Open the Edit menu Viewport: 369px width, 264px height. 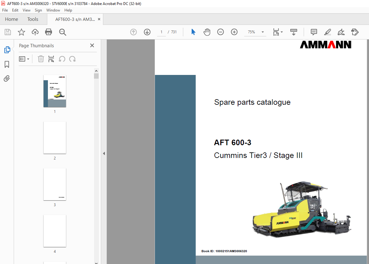tap(15, 10)
